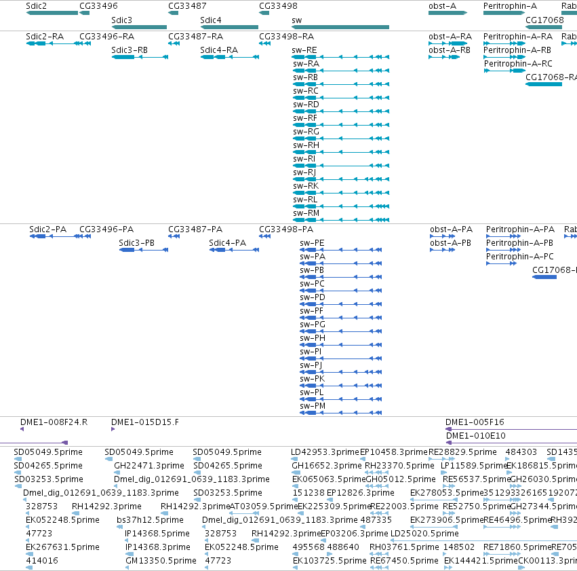This screenshot has height=571, width=577.
Task: Click the Peritrophin-A-PC protein label
Action: pyautogui.click(x=520, y=257)
